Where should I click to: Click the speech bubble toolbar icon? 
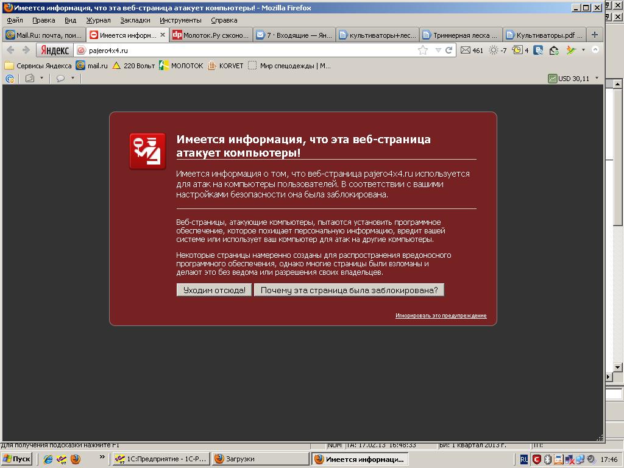tap(60, 79)
